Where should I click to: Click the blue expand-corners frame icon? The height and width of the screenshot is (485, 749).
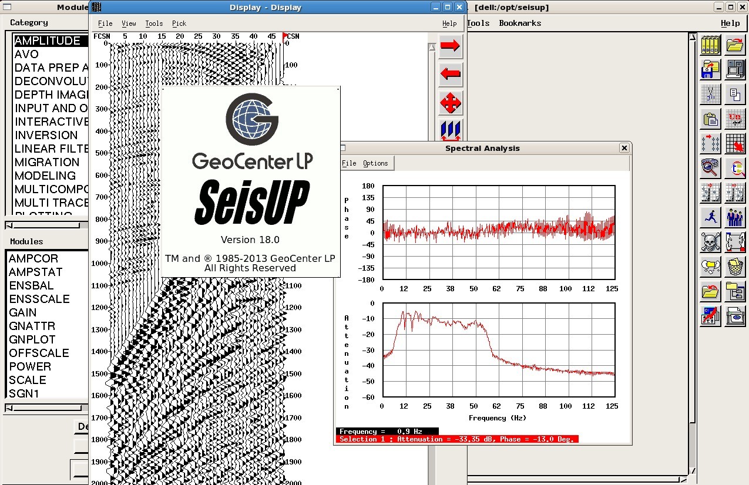point(735,242)
